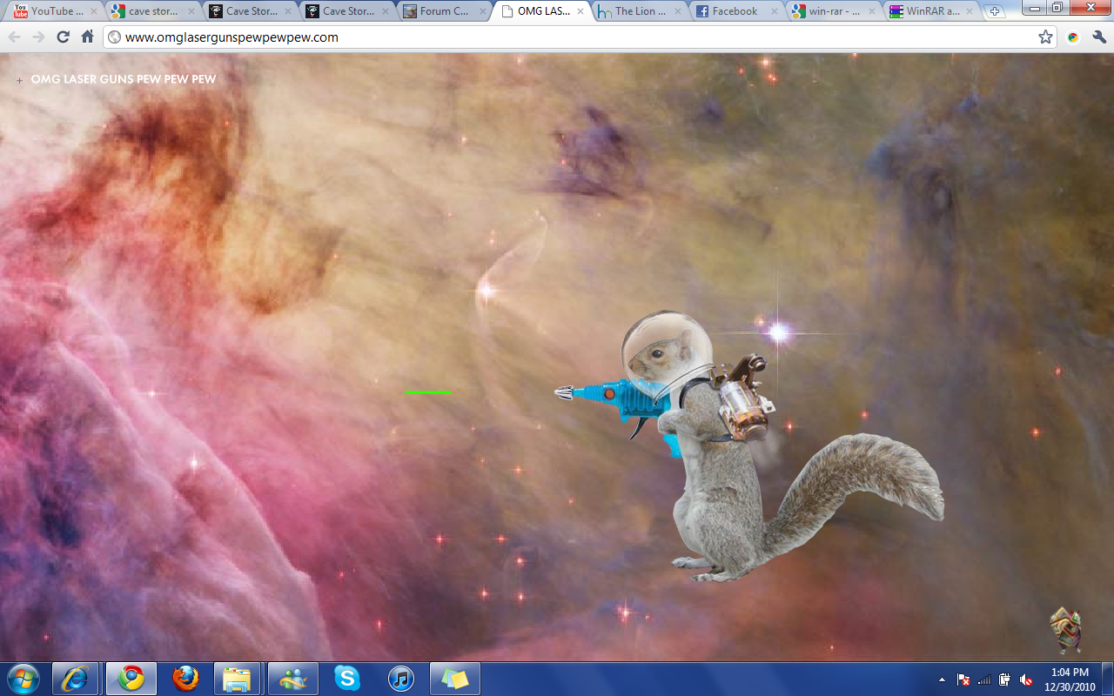Switch to the YouTube tab
1114x696 pixels.
(x=52, y=11)
